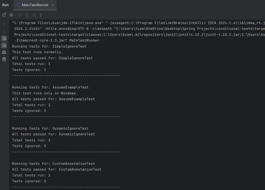Click the profiler gauge icon
265x190 pixels.
(x=34, y=15)
